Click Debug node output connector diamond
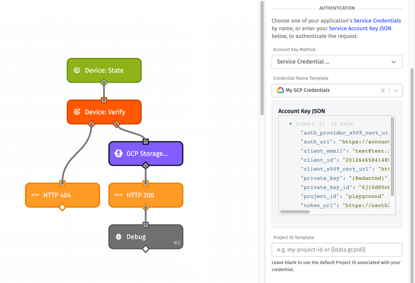Viewport: 415px width, 283px height. tap(146, 249)
